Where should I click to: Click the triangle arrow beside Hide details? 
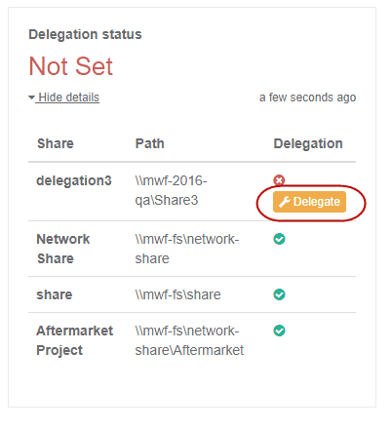click(31, 97)
